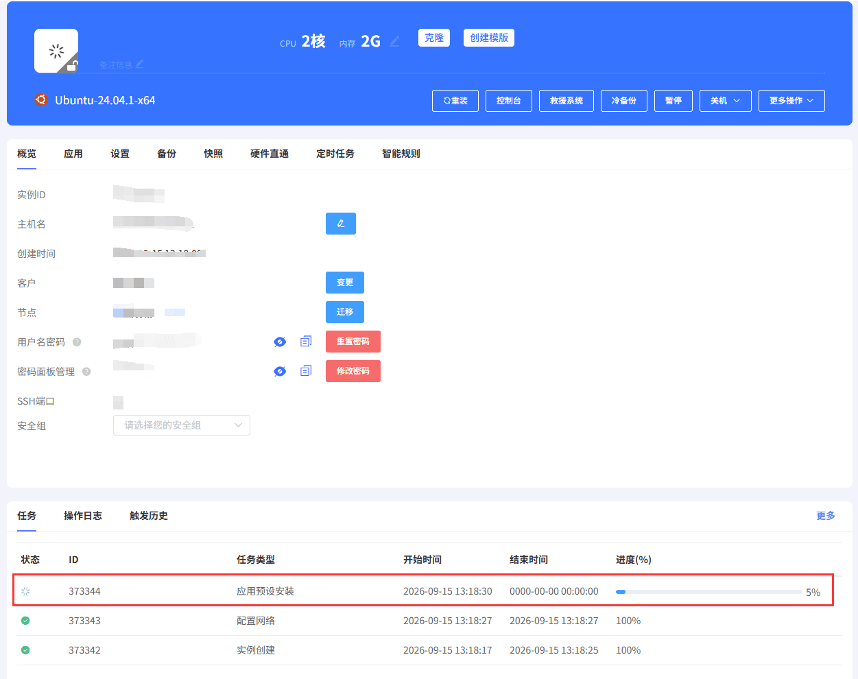Switch to the 定时任务 tab
The height and width of the screenshot is (679, 858).
point(335,154)
